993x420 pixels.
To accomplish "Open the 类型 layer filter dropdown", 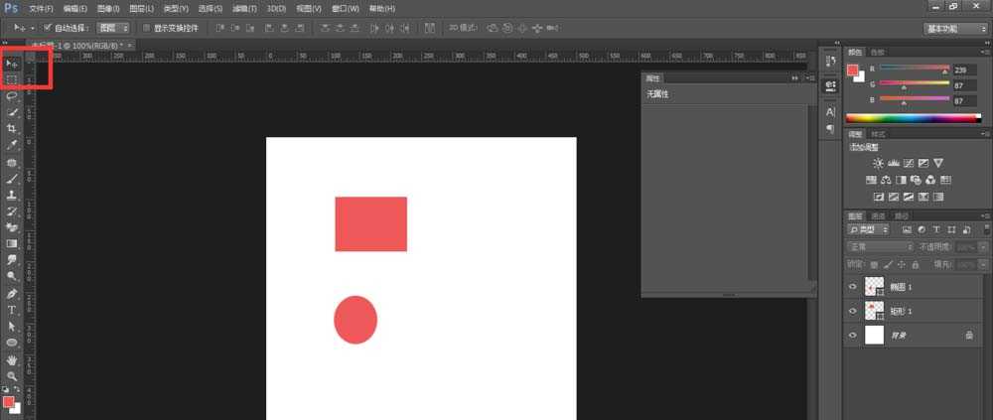I will (869, 229).
